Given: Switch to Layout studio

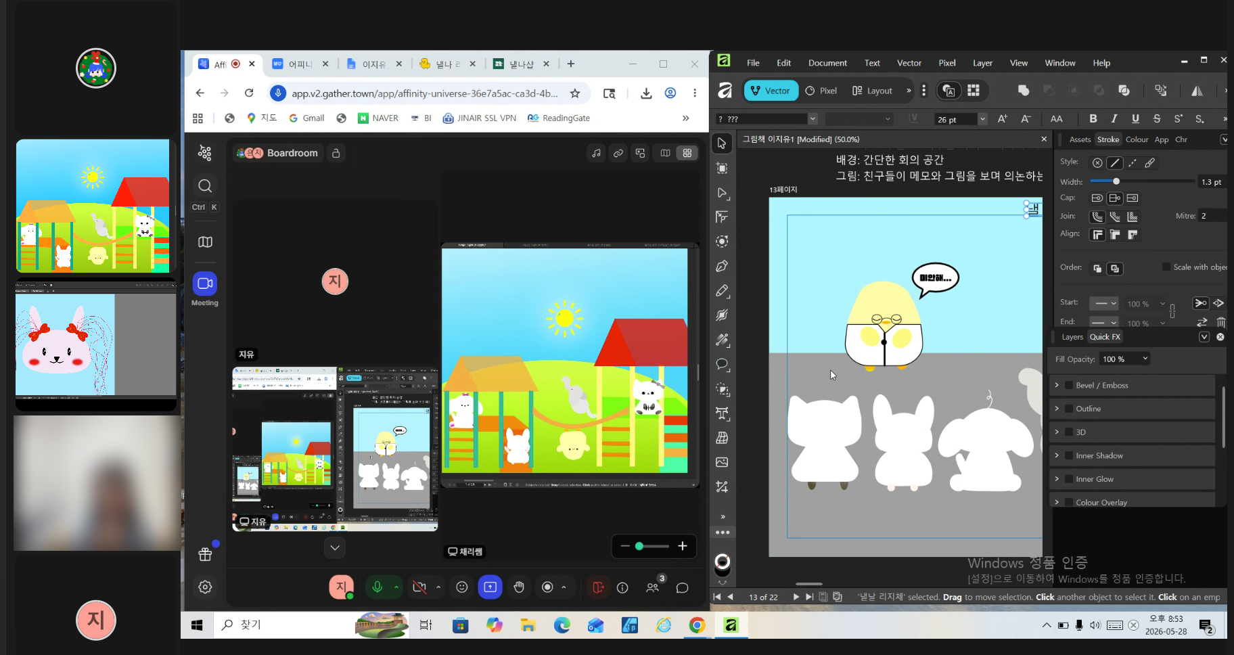Looking at the screenshot, I should coord(873,91).
